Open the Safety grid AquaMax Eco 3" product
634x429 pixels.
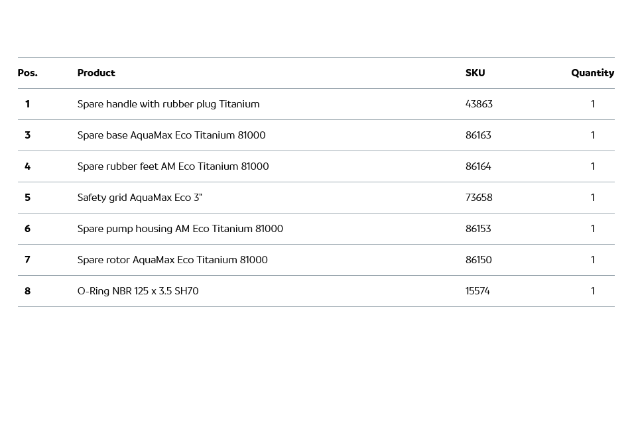pyautogui.click(x=139, y=198)
